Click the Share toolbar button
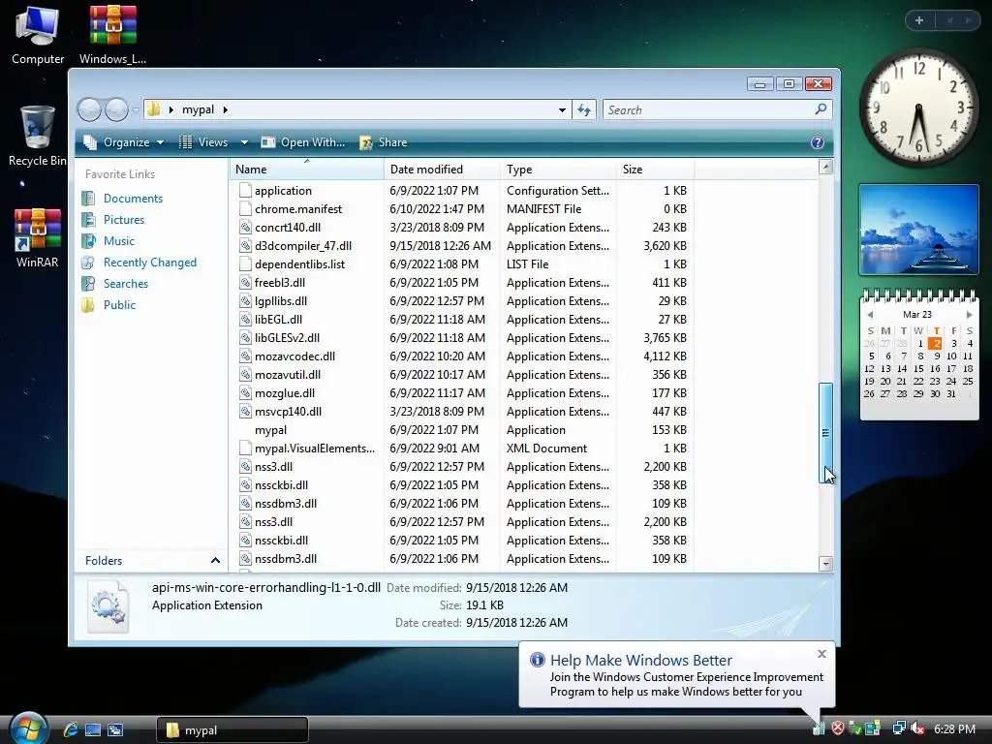This screenshot has width=992, height=744. [384, 142]
